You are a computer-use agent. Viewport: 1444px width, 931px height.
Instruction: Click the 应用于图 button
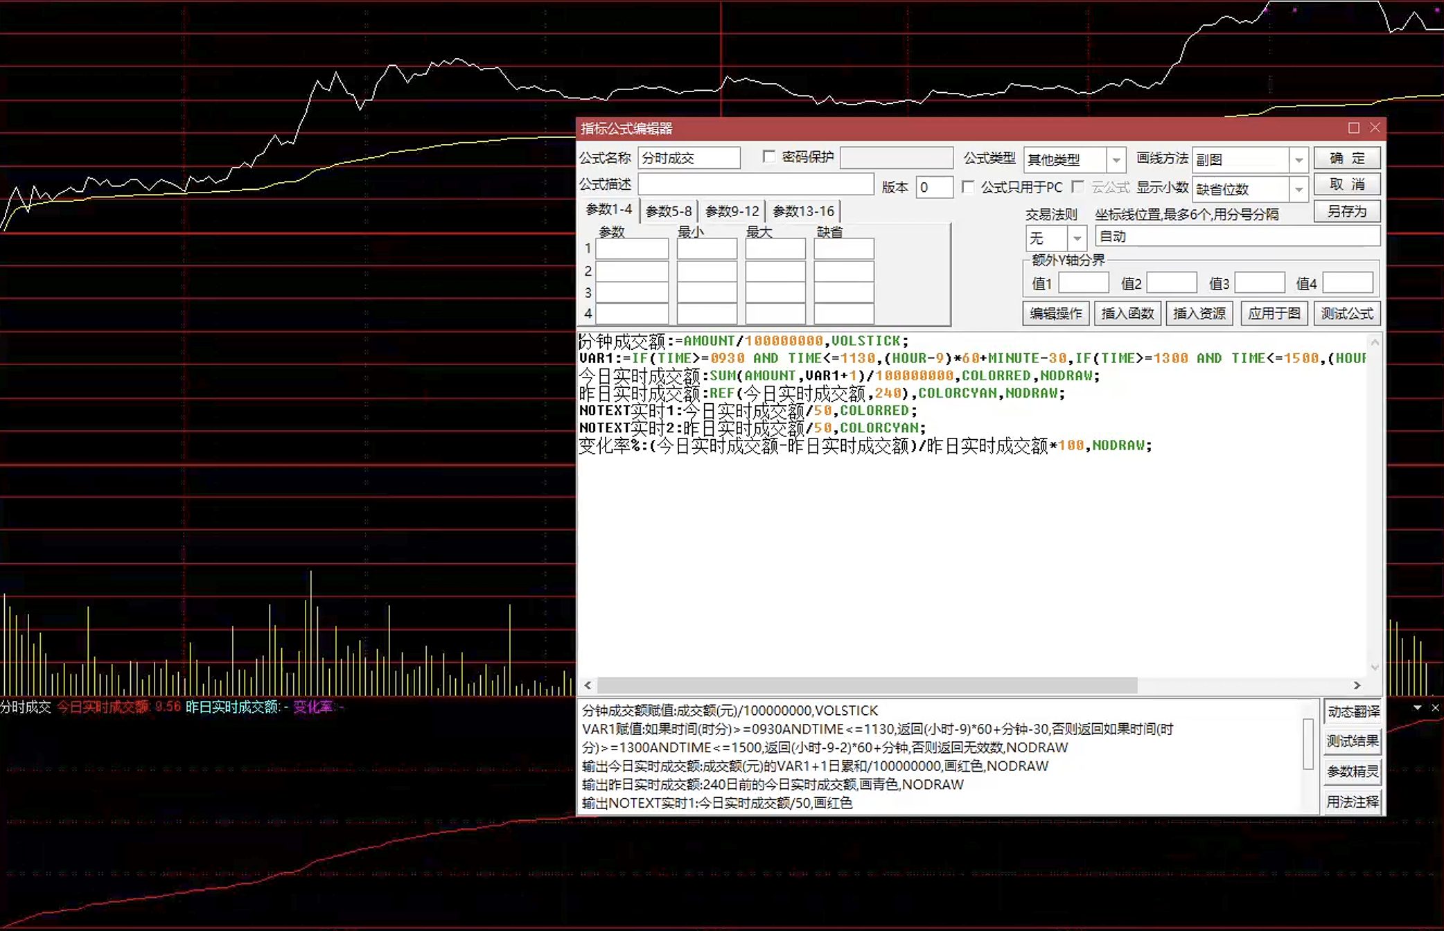pos(1274,314)
